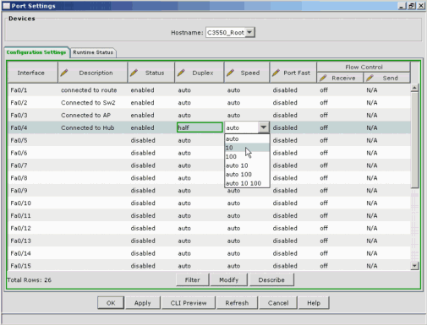Open the Hostname C3550_Root dropdown

pos(249,32)
